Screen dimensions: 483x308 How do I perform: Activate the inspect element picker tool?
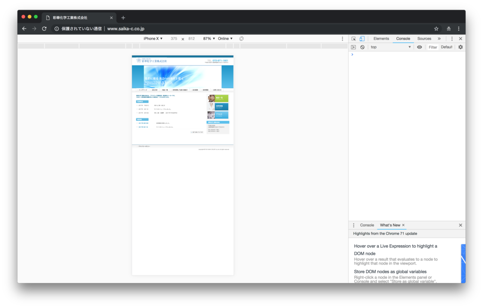click(354, 39)
